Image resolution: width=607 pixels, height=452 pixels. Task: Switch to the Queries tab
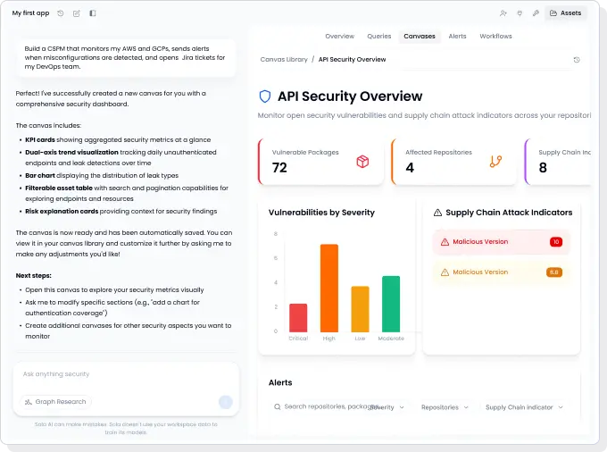pyautogui.click(x=379, y=36)
